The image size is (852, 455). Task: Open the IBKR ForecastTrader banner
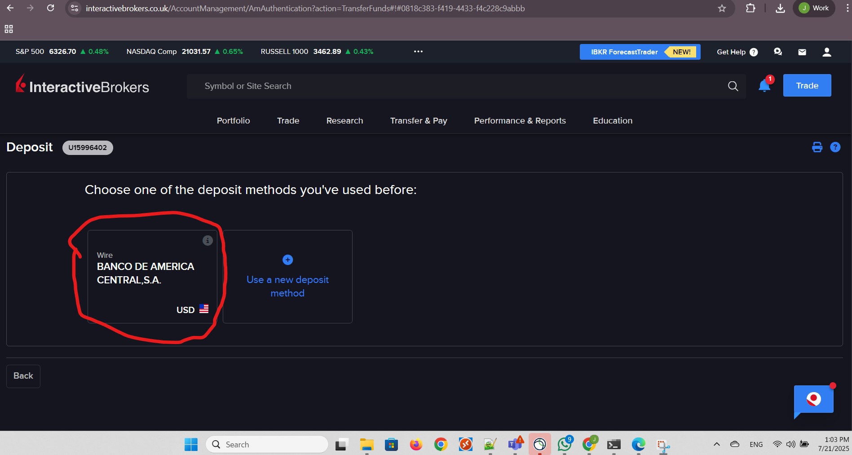click(x=640, y=52)
